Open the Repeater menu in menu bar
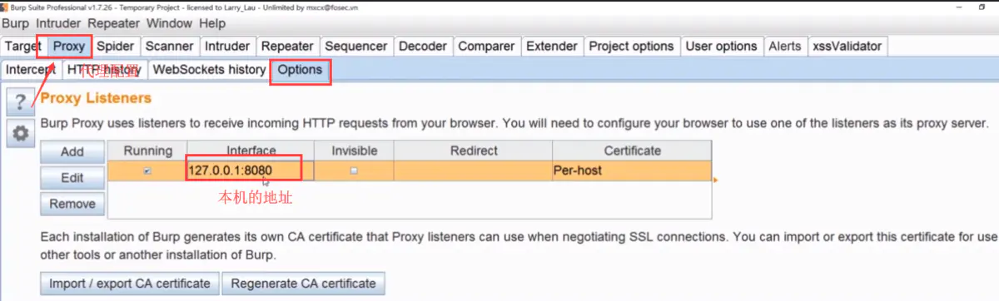Image resolution: width=999 pixels, height=301 pixels. [x=114, y=24]
